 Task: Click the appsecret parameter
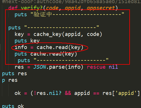click(x=101, y=8)
